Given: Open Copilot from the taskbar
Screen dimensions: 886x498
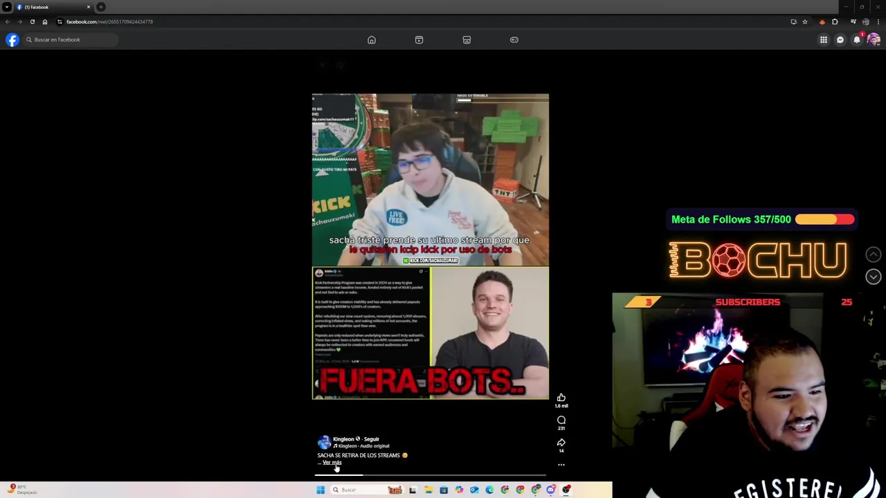Looking at the screenshot, I should [x=459, y=490].
